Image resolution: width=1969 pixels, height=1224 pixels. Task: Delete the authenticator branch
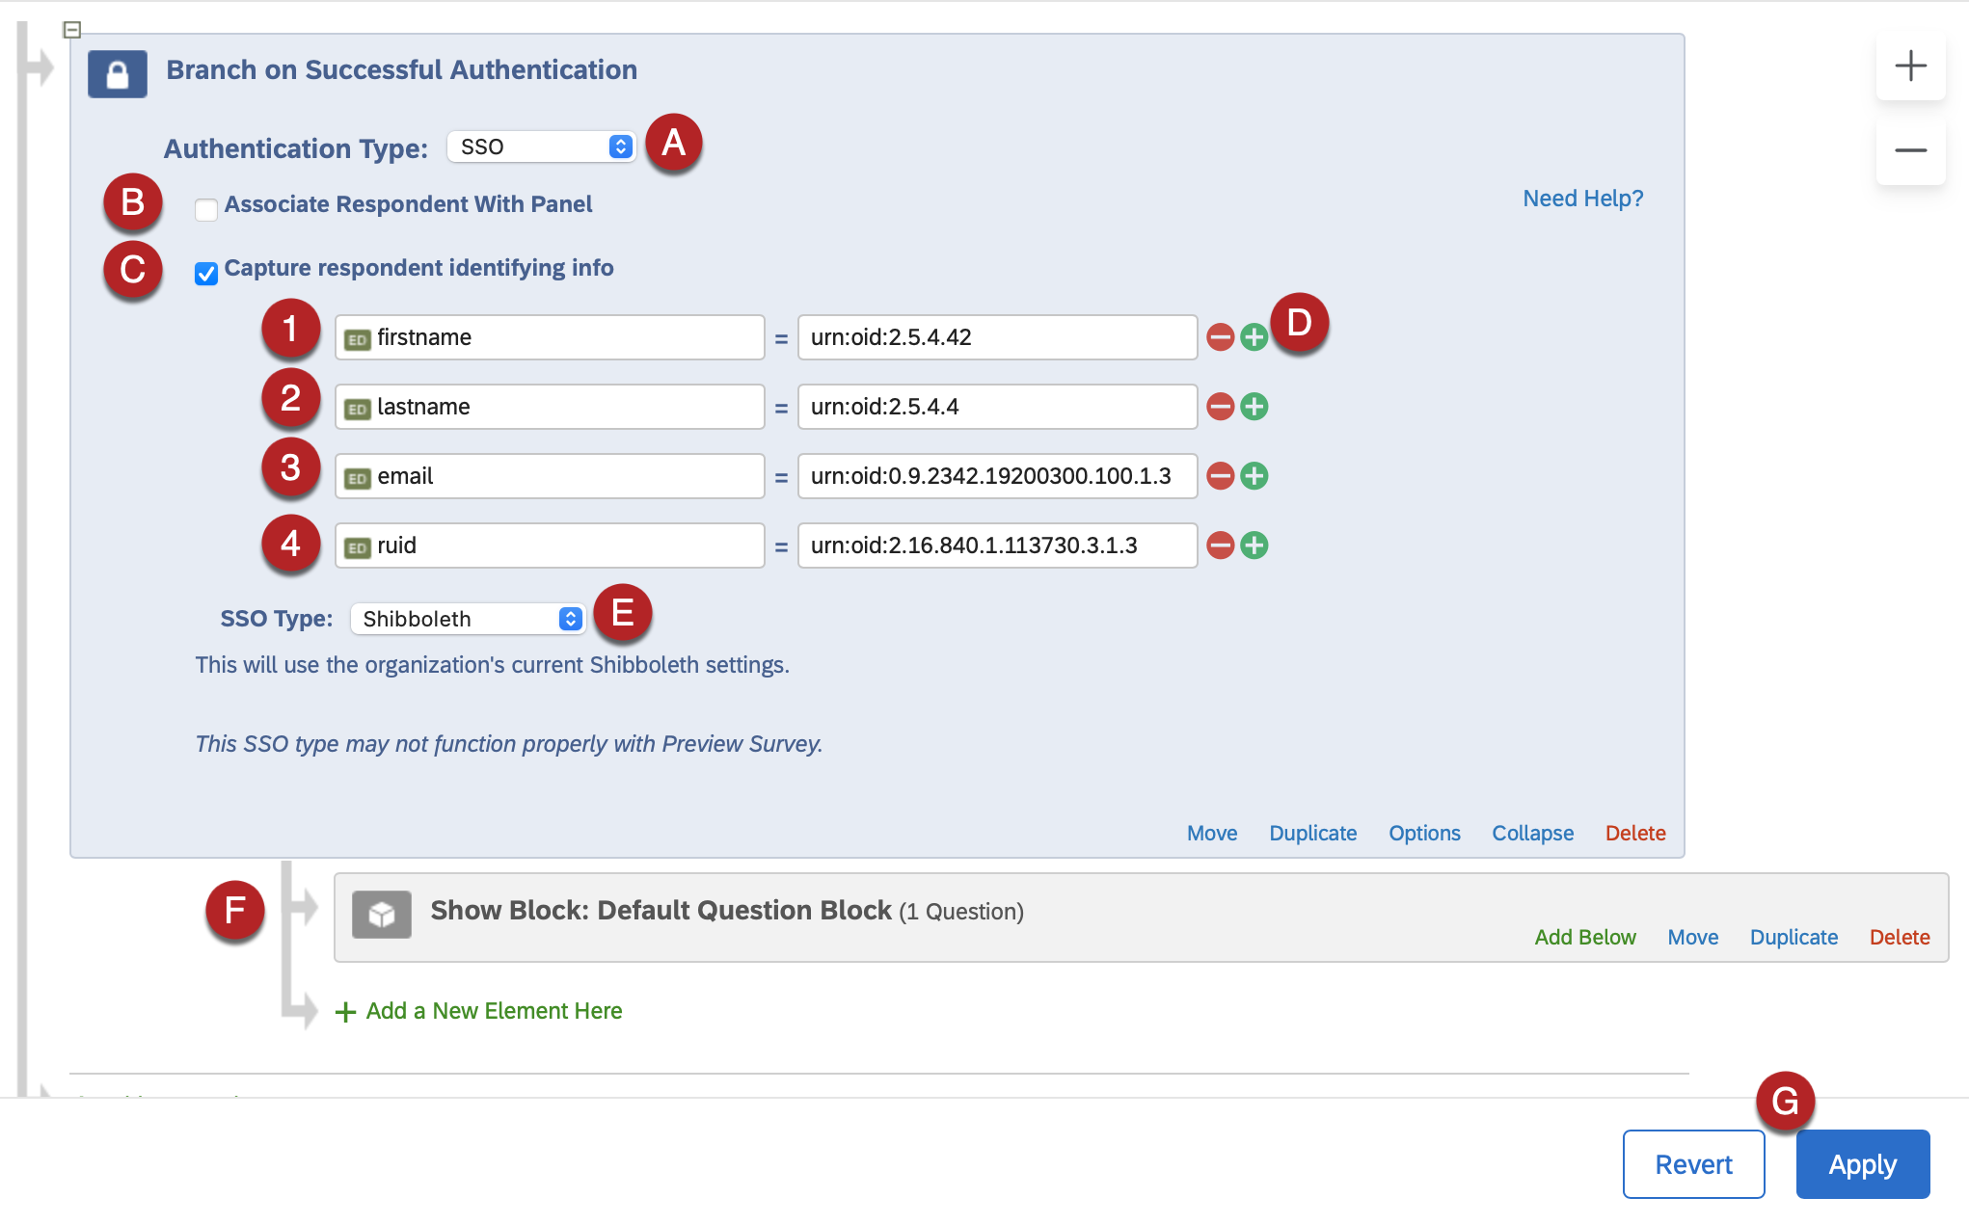click(x=1635, y=833)
